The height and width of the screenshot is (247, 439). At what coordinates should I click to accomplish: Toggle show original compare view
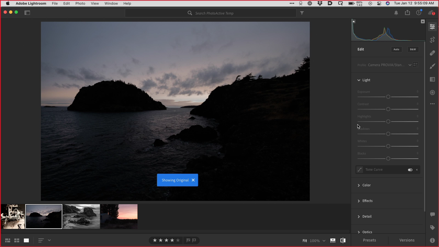343,240
